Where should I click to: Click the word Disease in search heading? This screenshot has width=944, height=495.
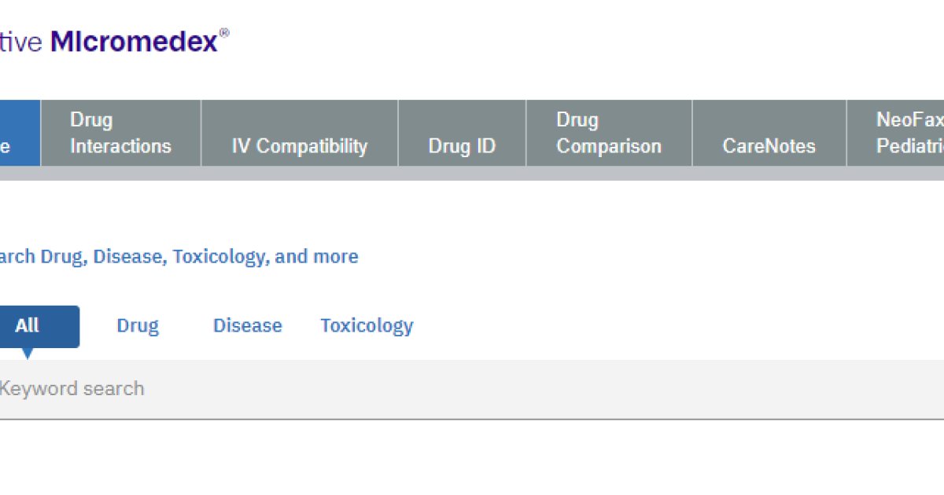pos(127,257)
